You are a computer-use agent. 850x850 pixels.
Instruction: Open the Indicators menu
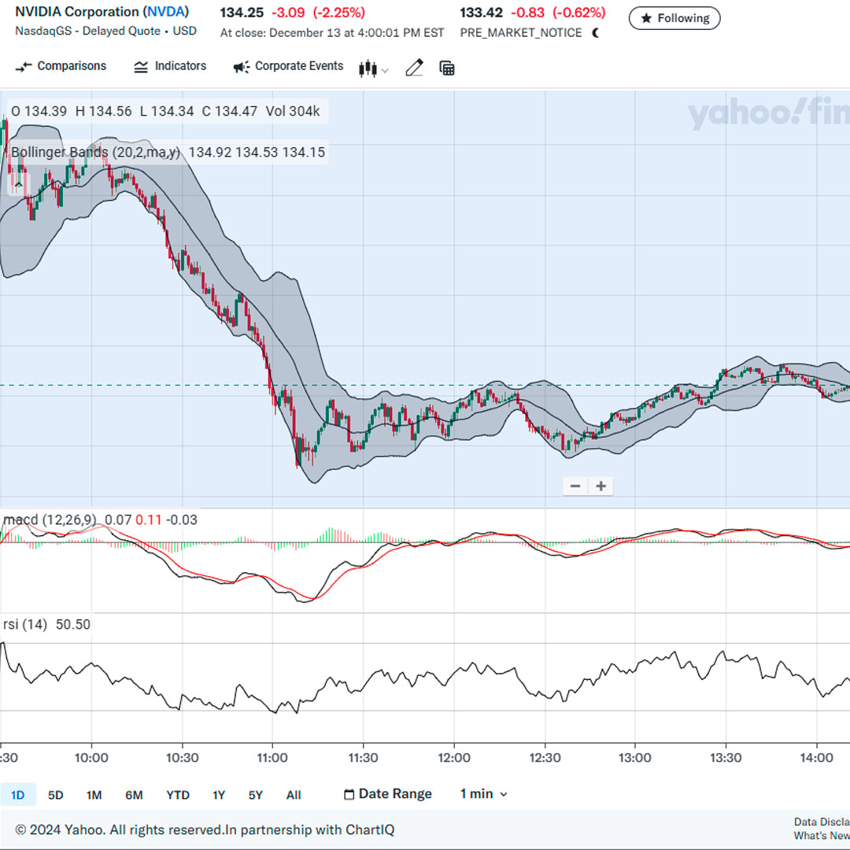pyautogui.click(x=170, y=66)
